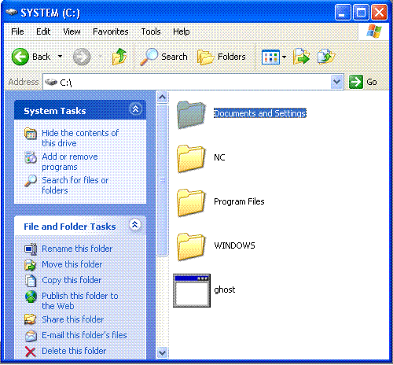
Task: Click Rename this folder link
Action: click(77, 249)
